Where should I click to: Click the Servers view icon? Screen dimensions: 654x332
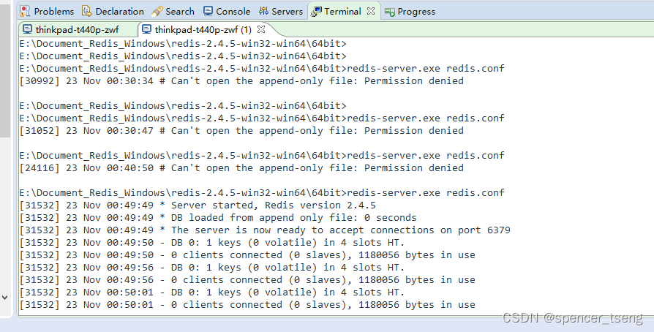click(263, 11)
